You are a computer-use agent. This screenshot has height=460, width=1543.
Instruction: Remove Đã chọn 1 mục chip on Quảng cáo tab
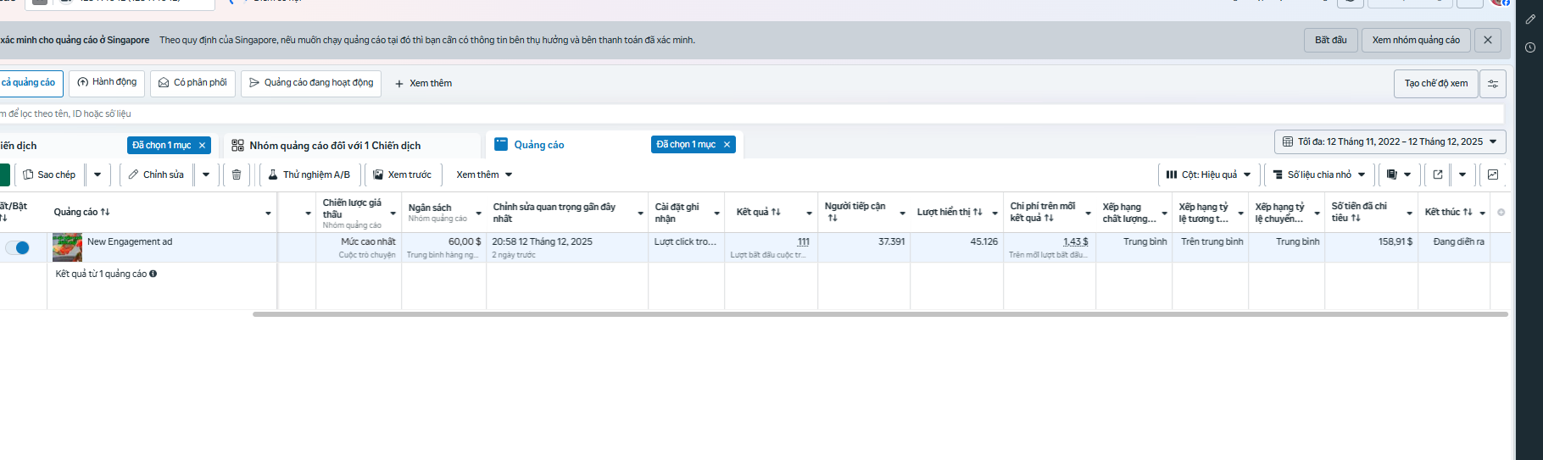pyautogui.click(x=727, y=145)
